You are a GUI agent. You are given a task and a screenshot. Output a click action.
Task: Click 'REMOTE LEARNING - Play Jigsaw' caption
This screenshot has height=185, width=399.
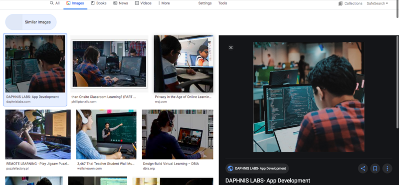pos(38,164)
